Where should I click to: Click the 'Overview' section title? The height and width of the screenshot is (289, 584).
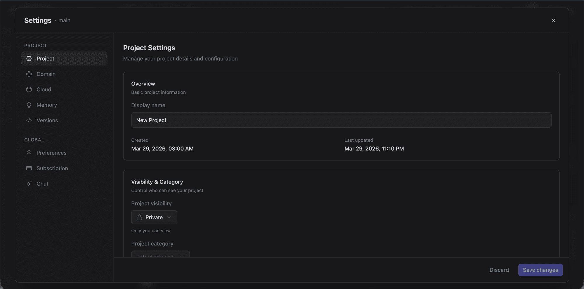(143, 84)
